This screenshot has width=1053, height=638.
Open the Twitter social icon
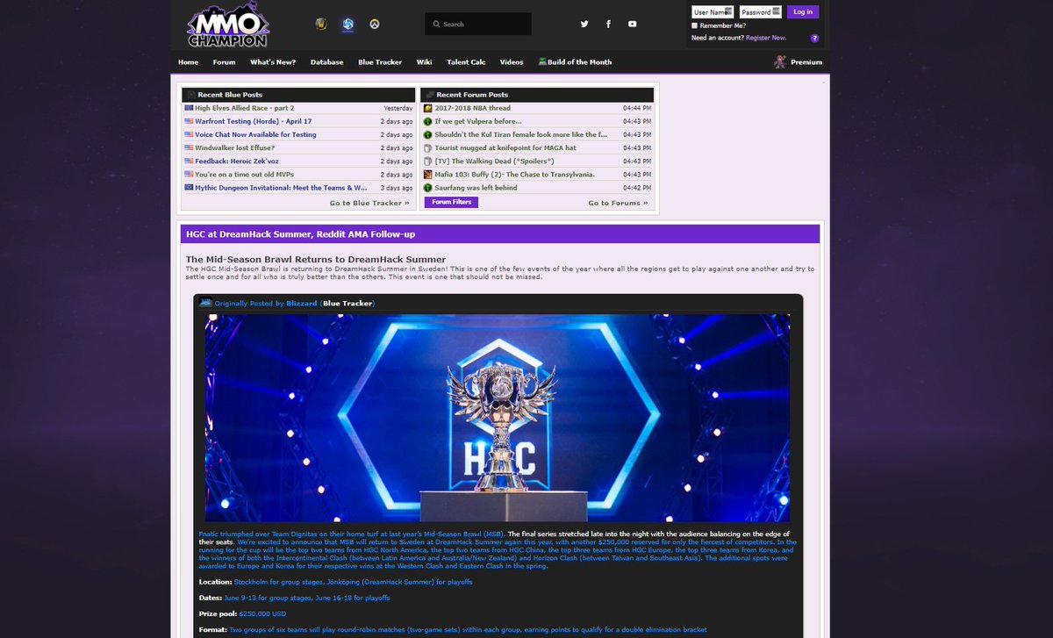pos(584,24)
